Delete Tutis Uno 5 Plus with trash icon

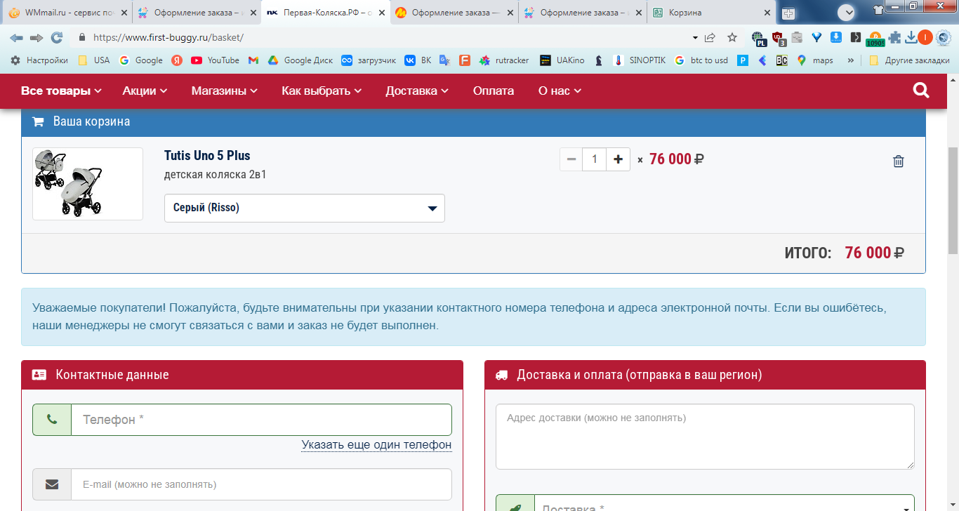(x=898, y=161)
